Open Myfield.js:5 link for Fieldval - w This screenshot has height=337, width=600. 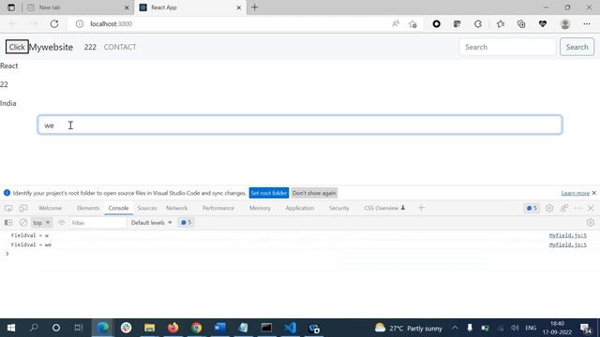(x=567, y=235)
